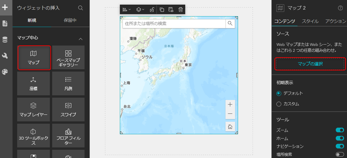Click the マップの選択 button
Screen dimensions: 347x158
(x=310, y=64)
